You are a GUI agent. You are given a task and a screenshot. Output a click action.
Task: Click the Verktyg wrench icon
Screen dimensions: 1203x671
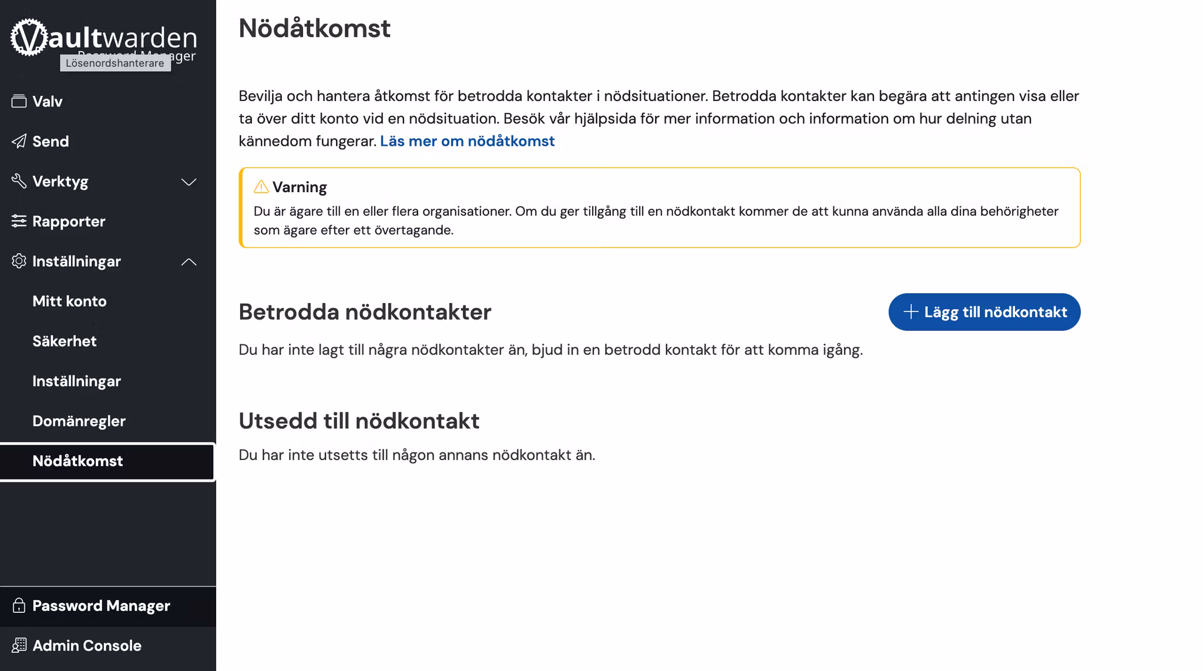tap(19, 181)
